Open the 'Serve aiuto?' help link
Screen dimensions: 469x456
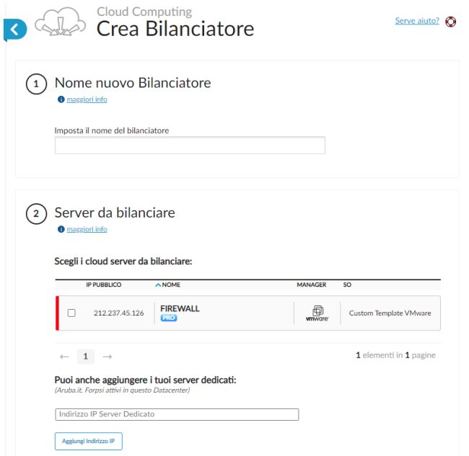tap(417, 21)
